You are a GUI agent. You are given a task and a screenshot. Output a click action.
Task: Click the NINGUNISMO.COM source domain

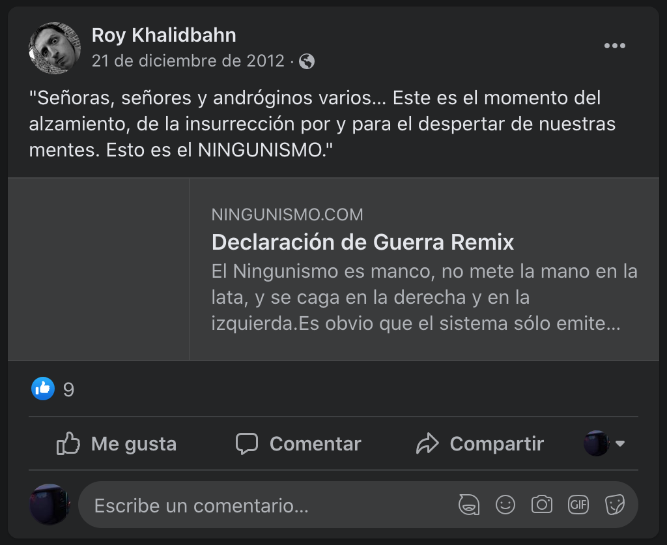287,214
